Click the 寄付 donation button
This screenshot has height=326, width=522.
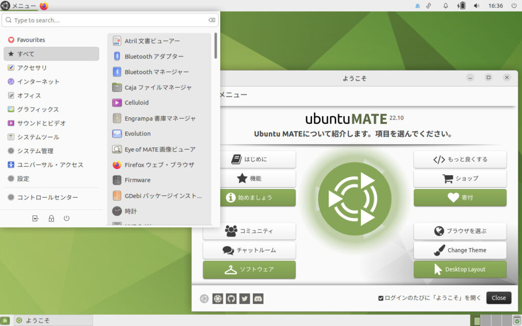click(460, 198)
